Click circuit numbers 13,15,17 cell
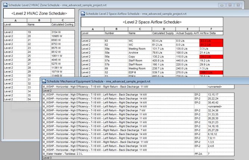This screenshot has height=160, width=249. pos(221,95)
